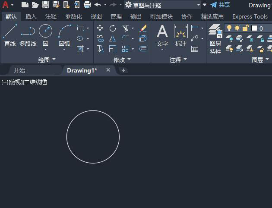Toggle layer lock padlock icon
Image resolution: width=272 pixels, height=208 pixels.
coord(245,28)
